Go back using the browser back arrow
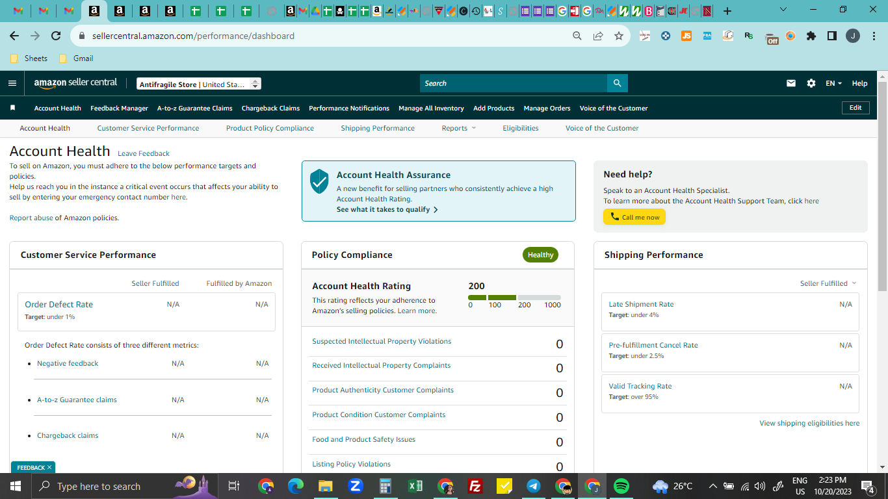The height and width of the screenshot is (499, 888). point(14,36)
